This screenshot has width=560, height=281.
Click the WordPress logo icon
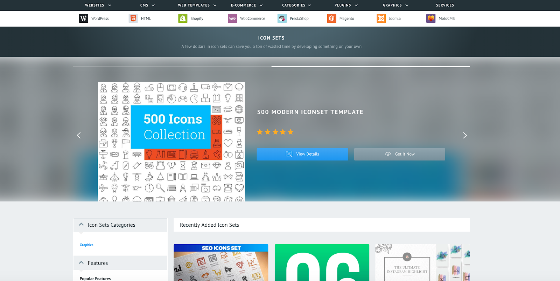click(84, 19)
